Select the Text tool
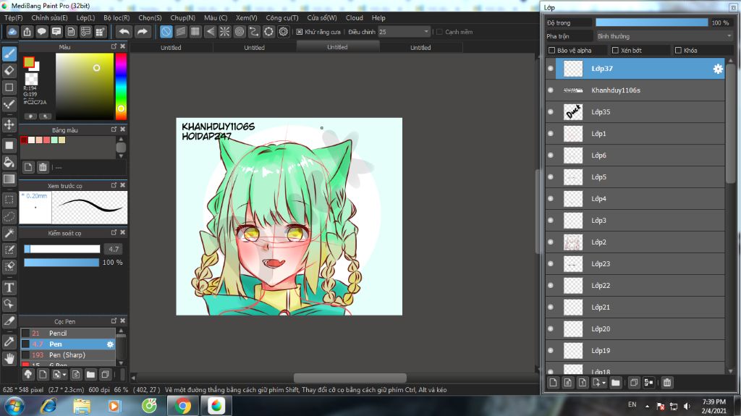The width and height of the screenshot is (741, 416). tap(9, 287)
